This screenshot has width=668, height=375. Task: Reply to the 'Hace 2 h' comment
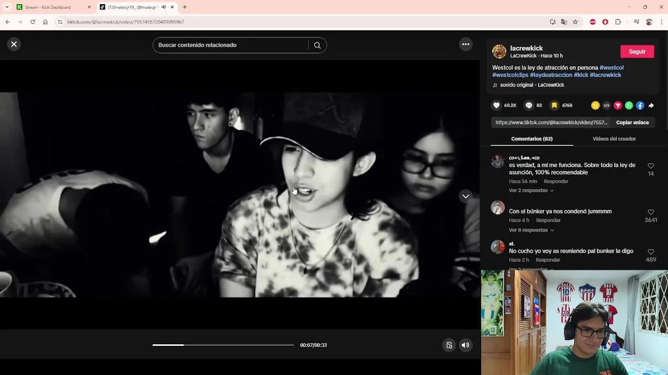[x=548, y=260]
